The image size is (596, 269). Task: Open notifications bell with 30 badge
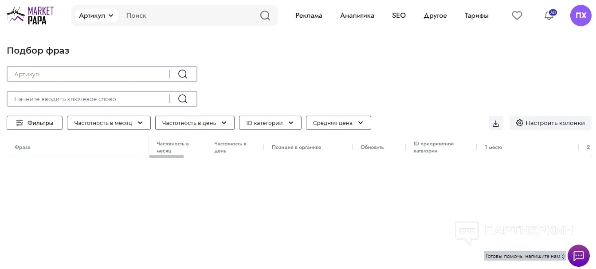[x=549, y=16]
